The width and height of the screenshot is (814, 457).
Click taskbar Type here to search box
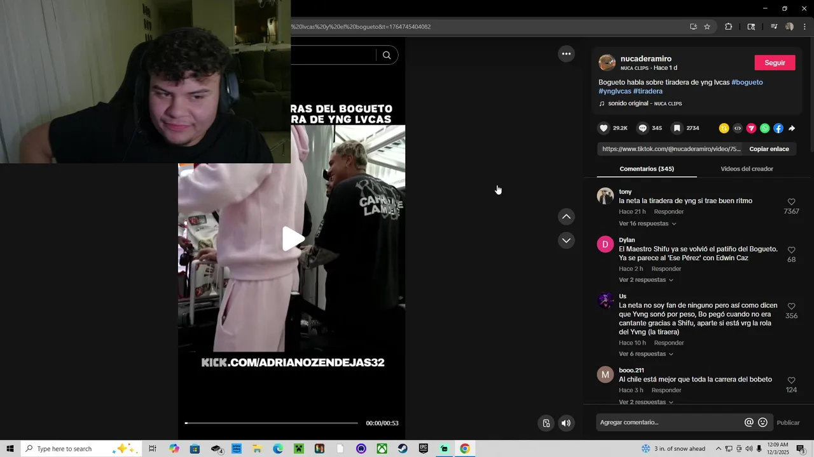[x=81, y=449]
